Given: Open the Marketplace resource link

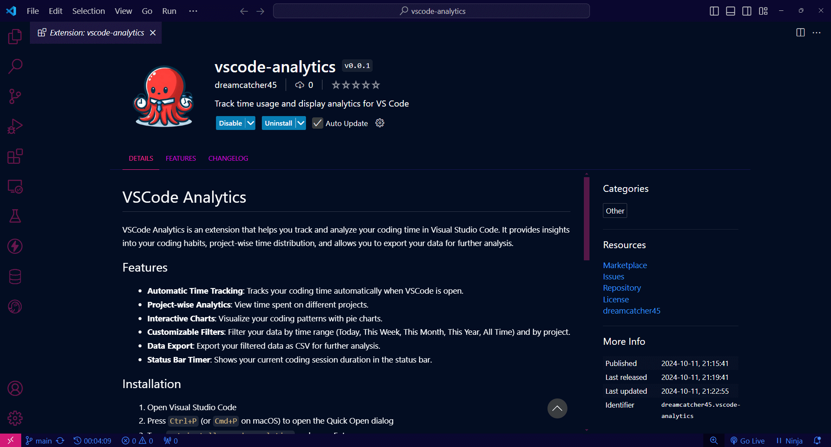Looking at the screenshot, I should pos(625,265).
